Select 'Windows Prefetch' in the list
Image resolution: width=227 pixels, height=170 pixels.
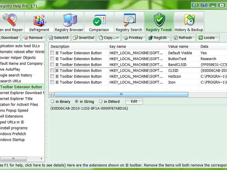coord(13,134)
